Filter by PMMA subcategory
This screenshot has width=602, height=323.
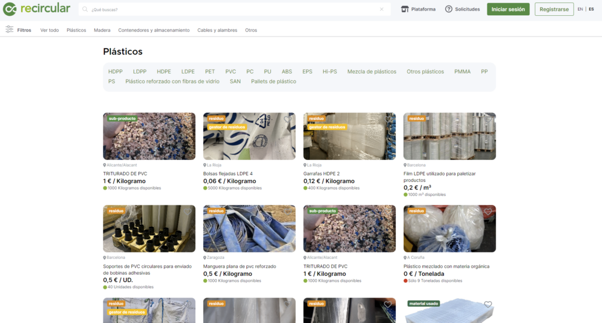(x=462, y=71)
